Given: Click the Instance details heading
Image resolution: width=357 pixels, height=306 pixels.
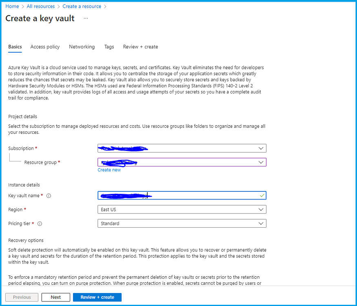Looking at the screenshot, I should [x=24, y=185].
